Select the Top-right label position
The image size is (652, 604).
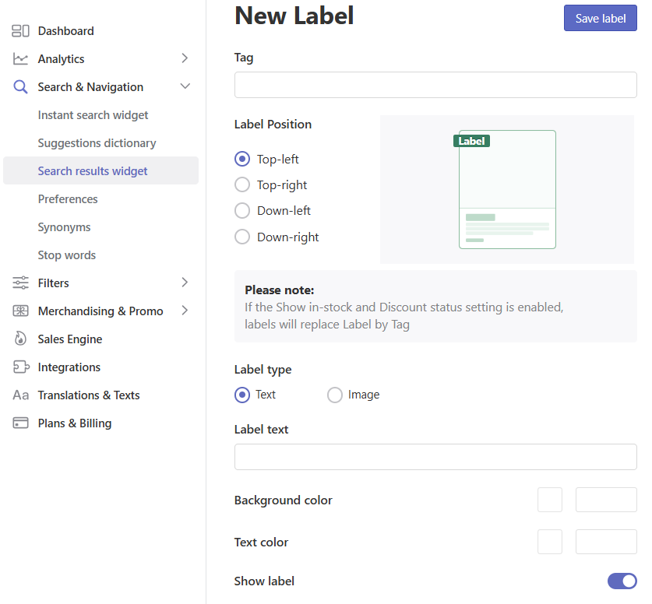(242, 184)
